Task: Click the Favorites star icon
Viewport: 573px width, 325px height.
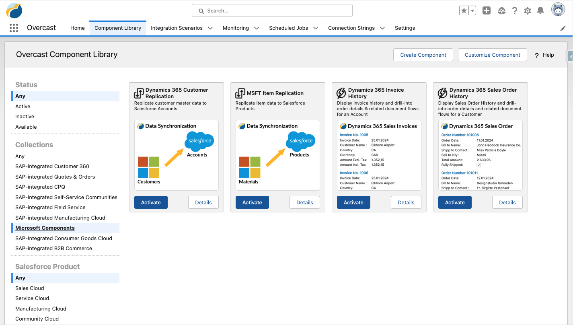Action: click(x=464, y=11)
